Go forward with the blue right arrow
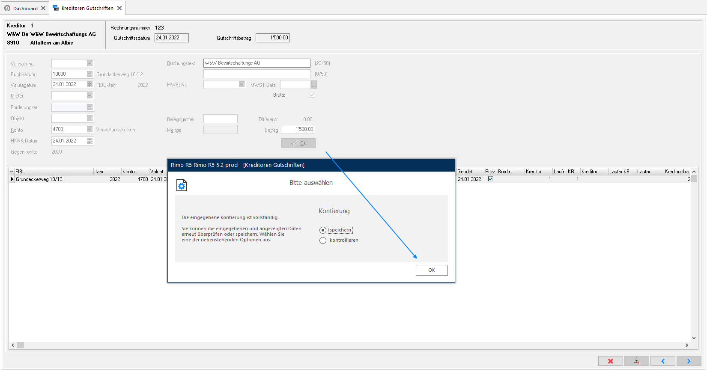The height and width of the screenshot is (371, 707). (x=689, y=361)
